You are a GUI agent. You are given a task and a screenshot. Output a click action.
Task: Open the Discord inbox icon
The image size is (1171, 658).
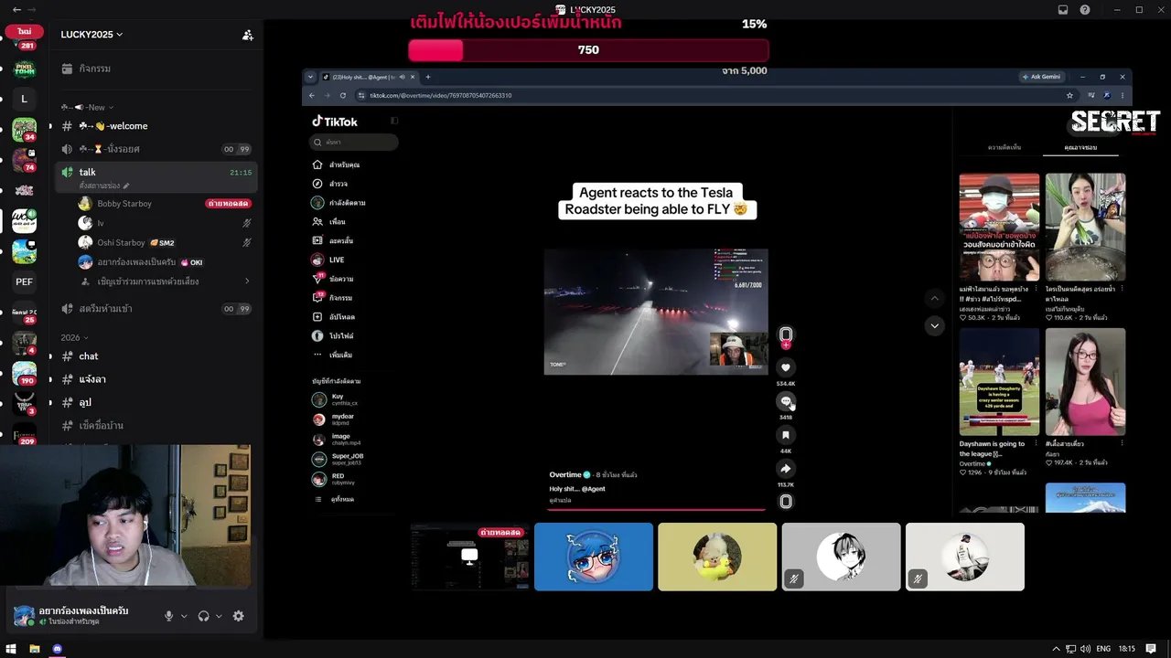[1063, 10]
